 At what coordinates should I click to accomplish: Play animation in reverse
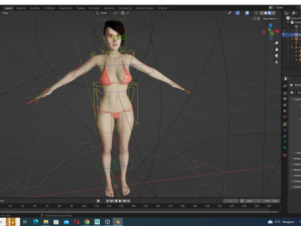coord(116,201)
